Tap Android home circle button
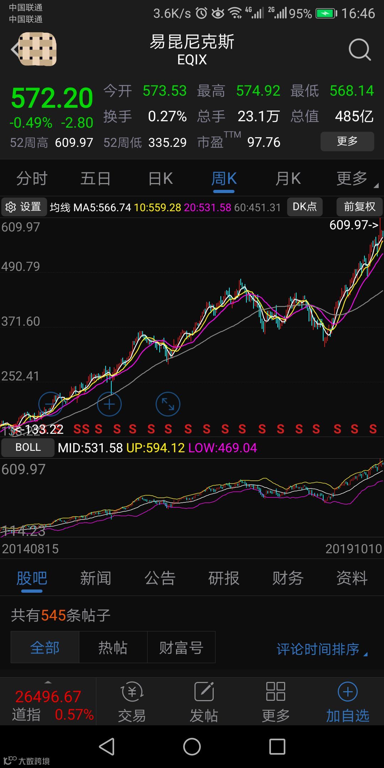Viewport: 384px width, 768px height. (192, 746)
